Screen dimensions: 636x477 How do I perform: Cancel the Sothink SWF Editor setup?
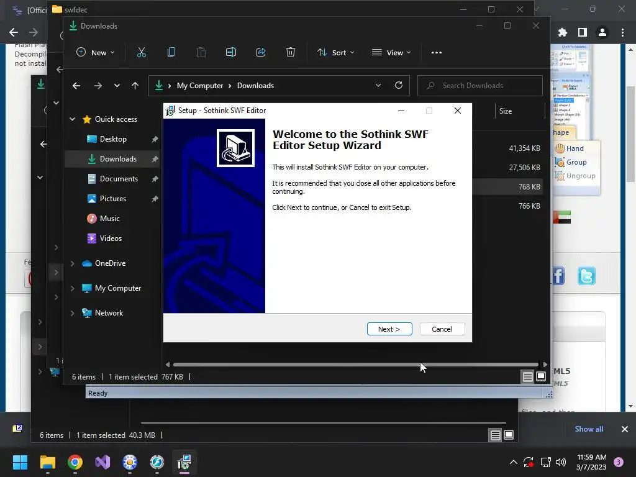(442, 329)
